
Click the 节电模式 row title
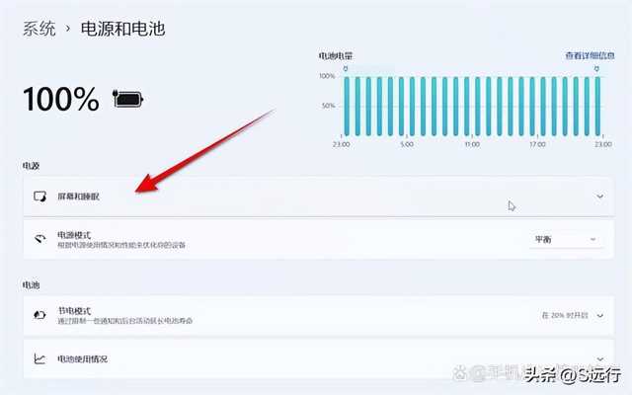pos(75,311)
